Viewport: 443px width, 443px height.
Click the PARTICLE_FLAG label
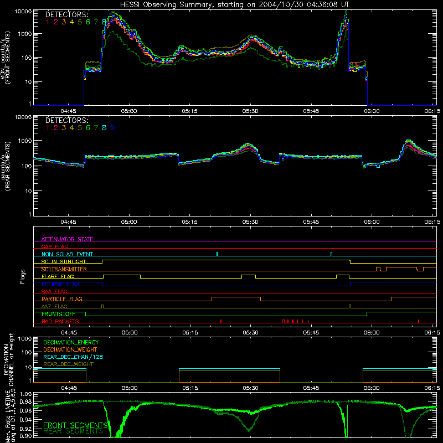(62, 298)
